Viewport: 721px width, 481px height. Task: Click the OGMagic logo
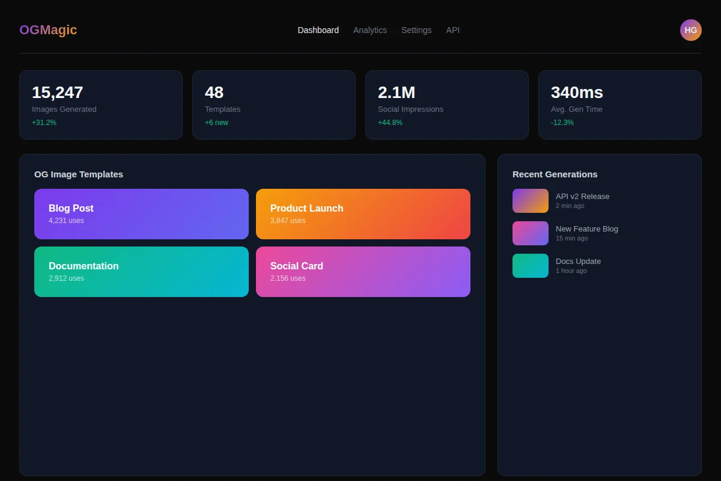coord(48,30)
